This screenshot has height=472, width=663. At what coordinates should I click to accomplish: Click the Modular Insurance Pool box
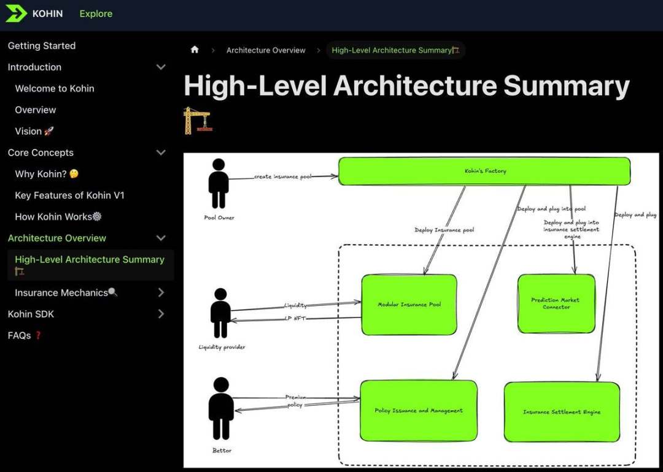(409, 305)
